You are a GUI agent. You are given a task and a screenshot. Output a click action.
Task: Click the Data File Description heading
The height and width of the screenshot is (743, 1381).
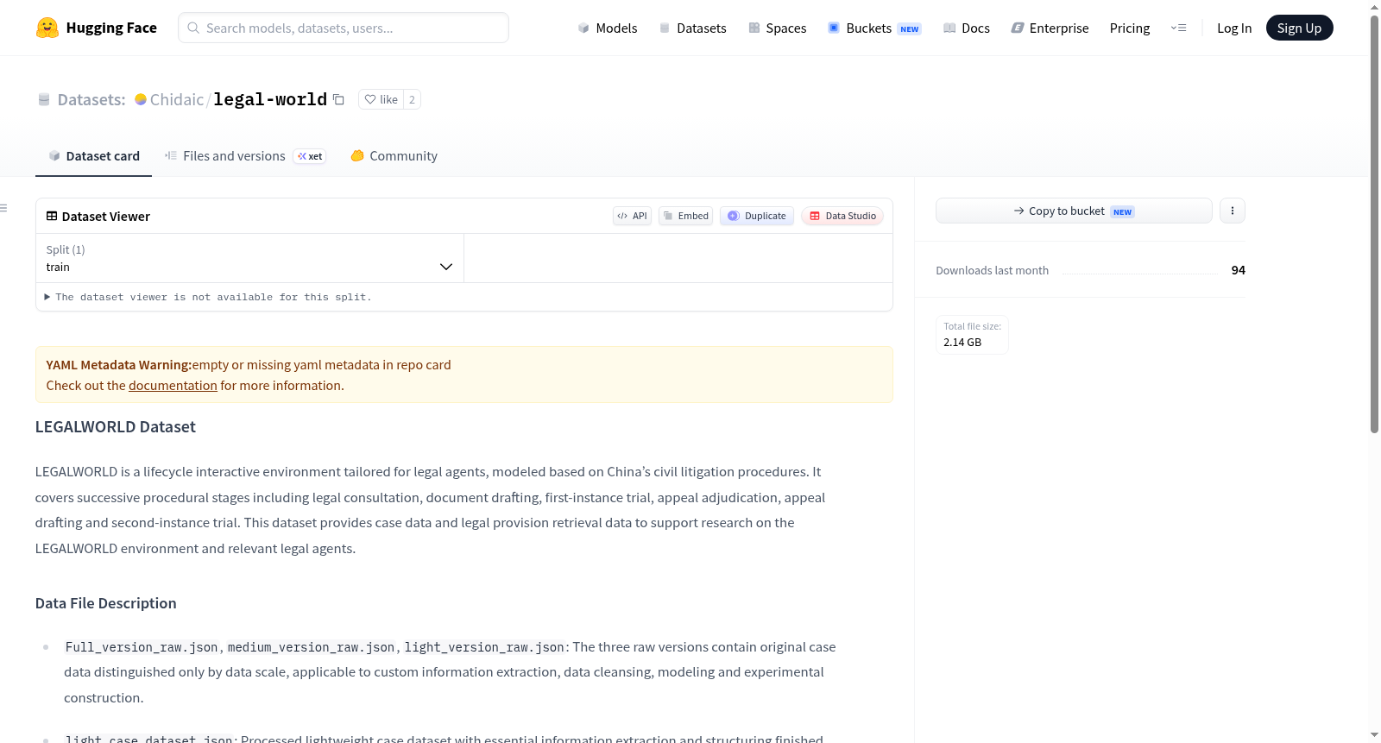click(x=106, y=603)
